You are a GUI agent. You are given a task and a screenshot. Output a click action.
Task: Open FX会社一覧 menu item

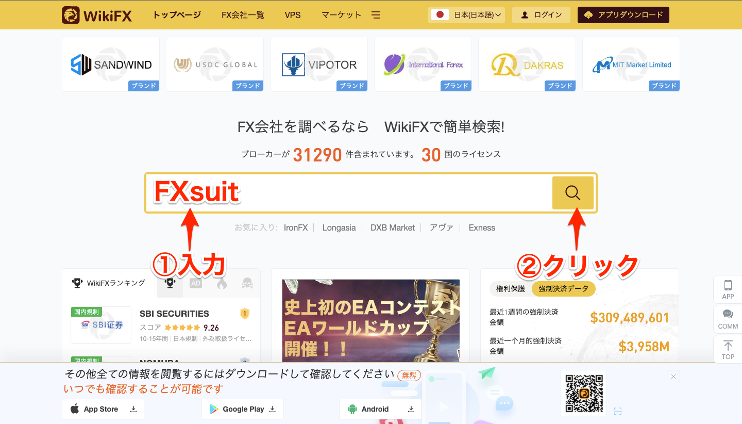(x=243, y=15)
